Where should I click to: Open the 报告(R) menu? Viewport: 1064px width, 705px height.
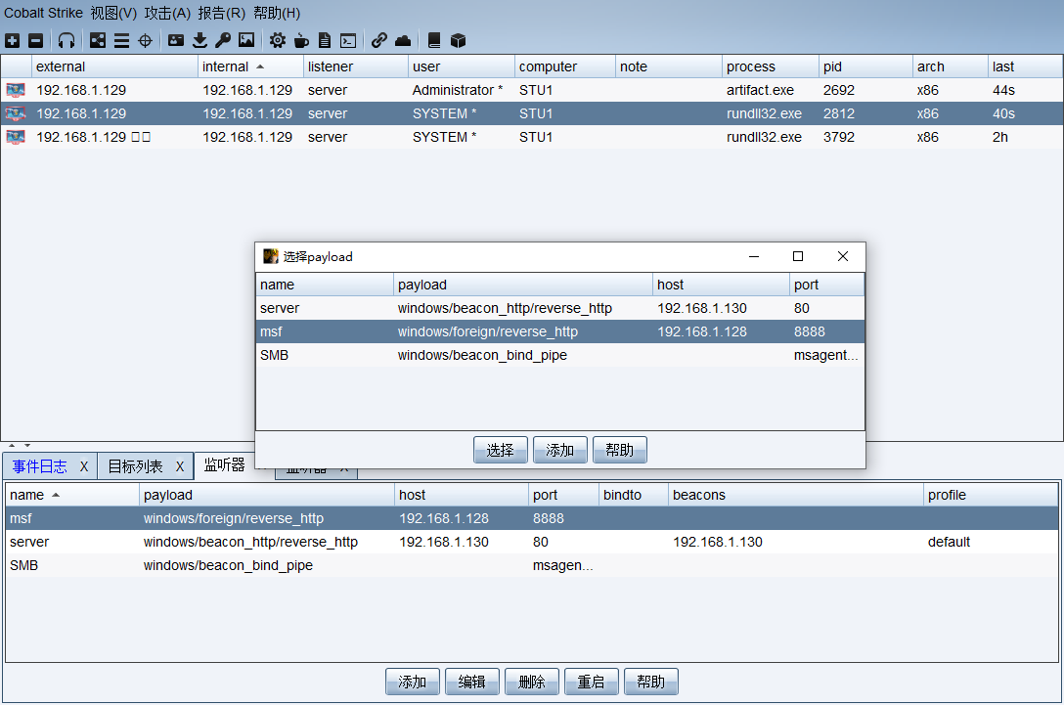222,13
